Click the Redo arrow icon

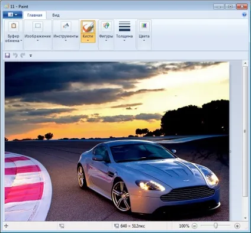(x=23, y=56)
